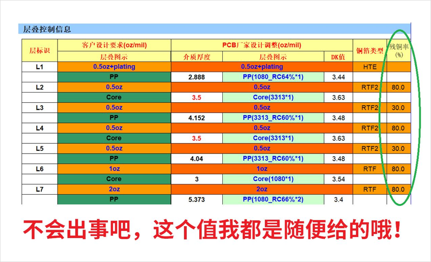
Task: Click the 4.04 dielectric thickness cell
Action: tap(197, 159)
